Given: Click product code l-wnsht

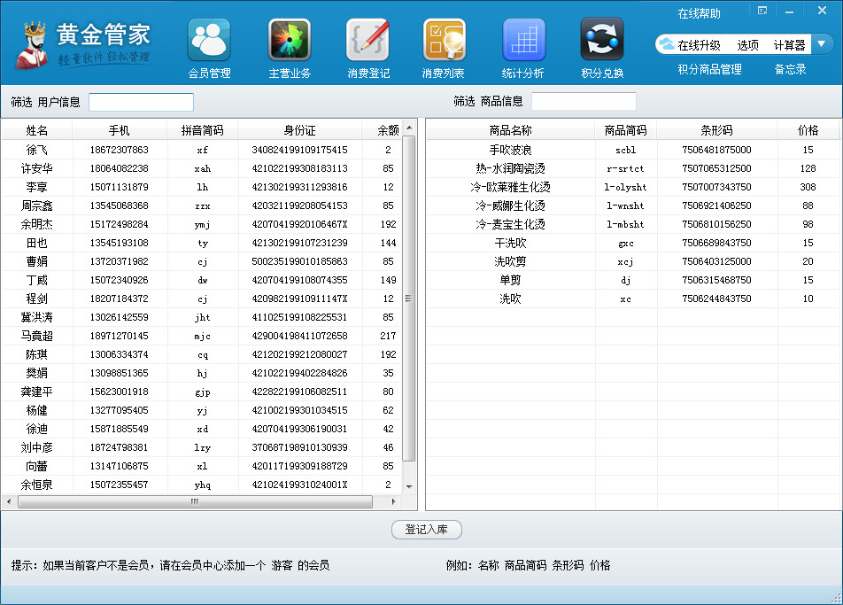Looking at the screenshot, I should [x=625, y=206].
